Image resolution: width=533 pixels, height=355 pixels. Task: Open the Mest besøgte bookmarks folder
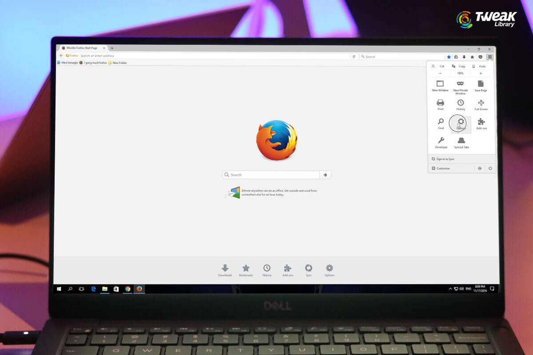pyautogui.click(x=69, y=63)
